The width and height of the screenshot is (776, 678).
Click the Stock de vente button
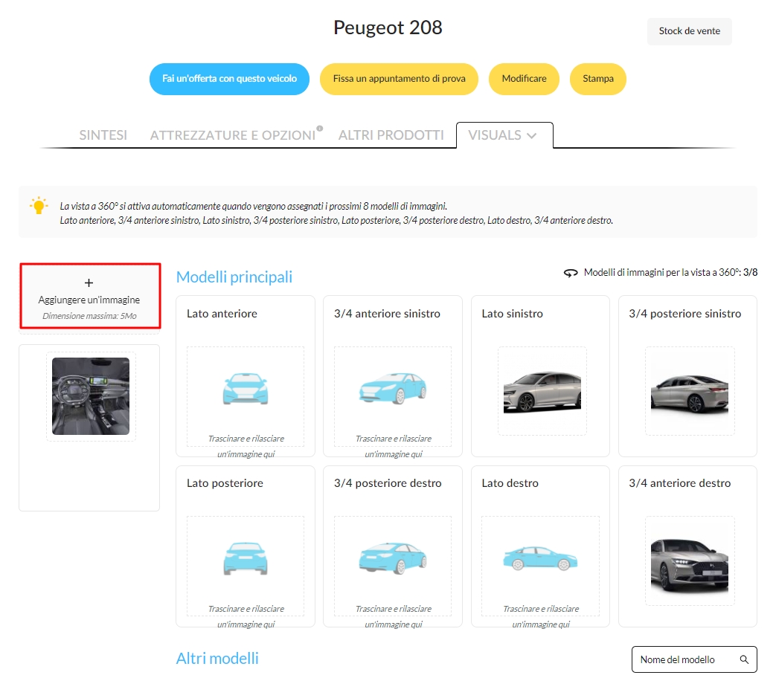tap(689, 31)
